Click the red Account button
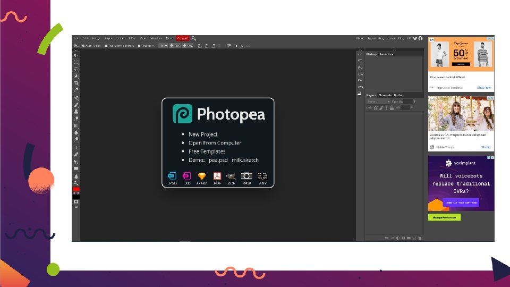510x287 pixels. [x=182, y=38]
